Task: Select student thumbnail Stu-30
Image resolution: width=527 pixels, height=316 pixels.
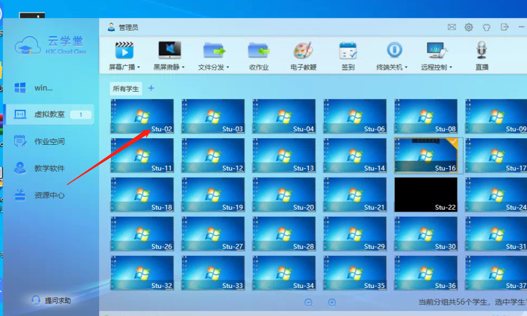Action: 426,234
